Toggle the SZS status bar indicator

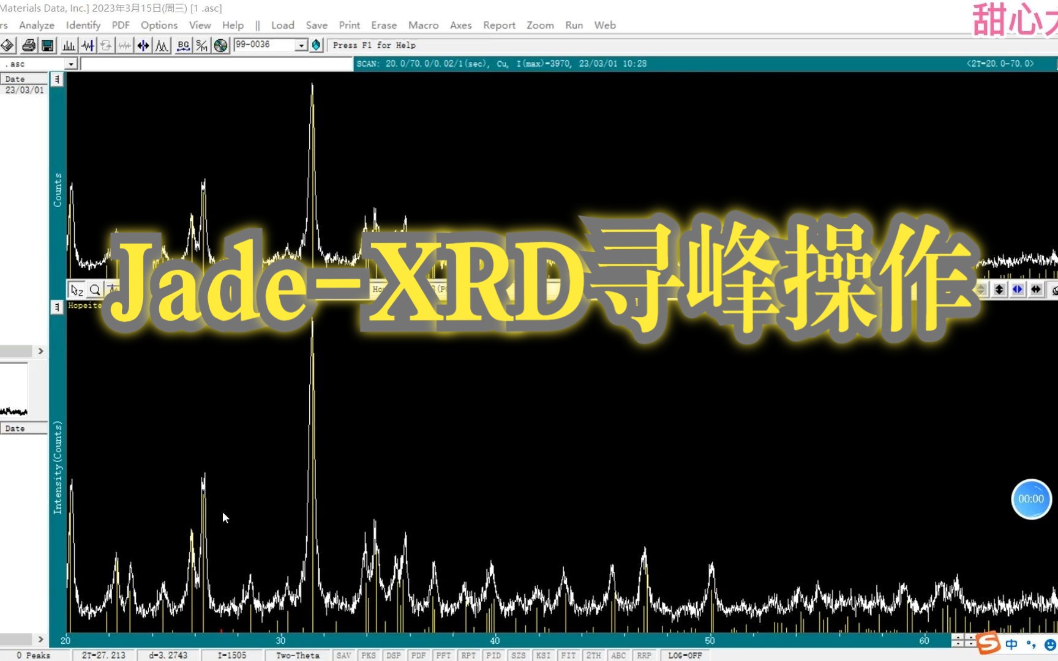coord(519,655)
